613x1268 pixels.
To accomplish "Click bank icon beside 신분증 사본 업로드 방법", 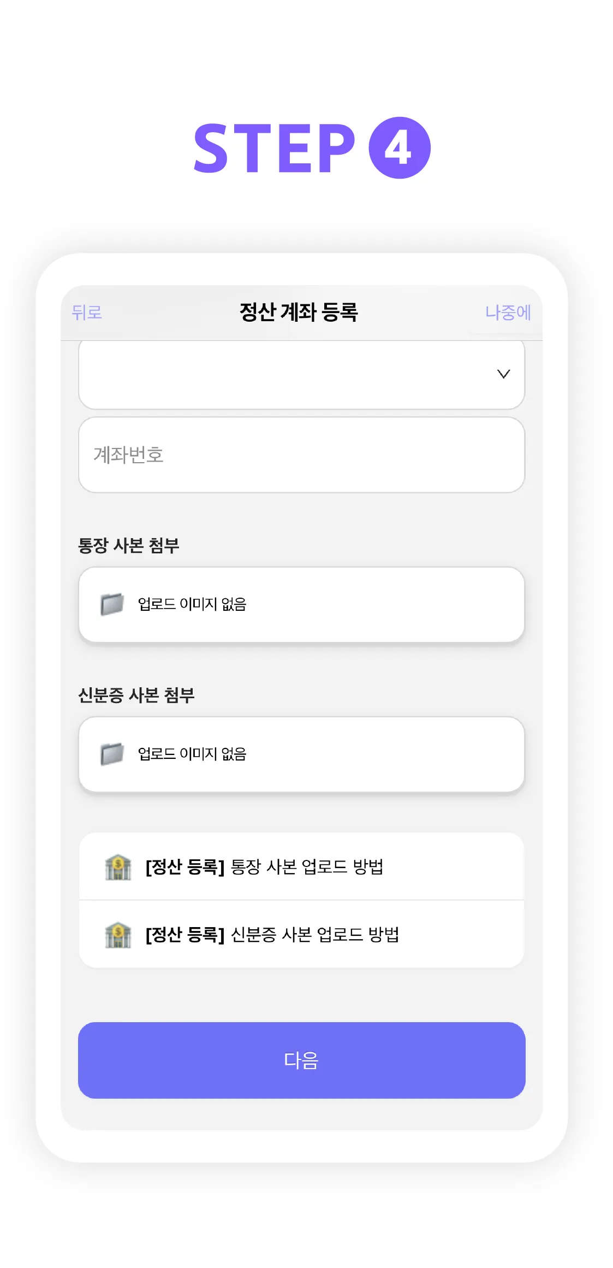I will coord(118,935).
